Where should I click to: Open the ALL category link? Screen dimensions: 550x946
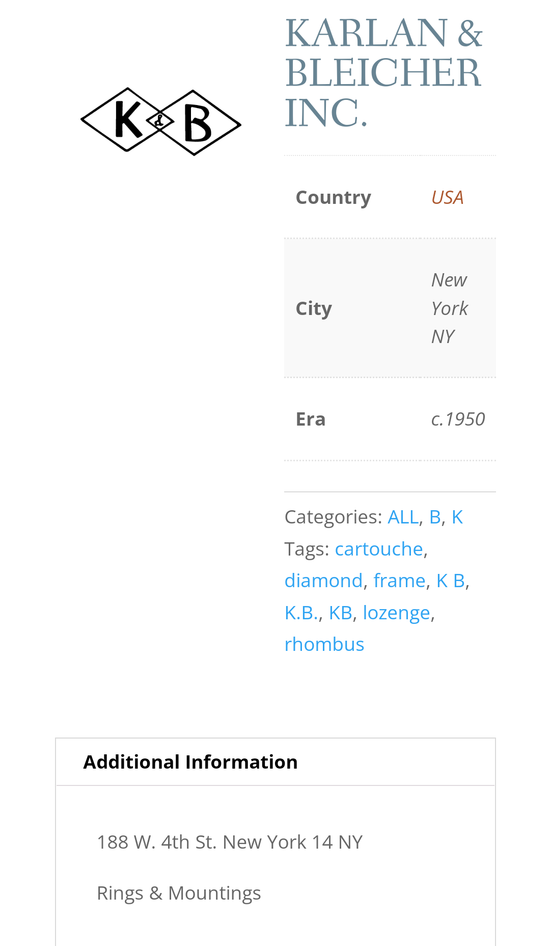403,517
